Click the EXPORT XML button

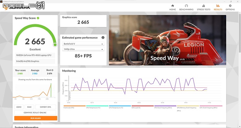tap(45, 107)
